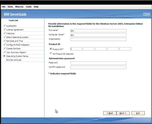Screen dimensions: 152x124
Task: Click the Administrator Password field
Action: click(x=99, y=63)
